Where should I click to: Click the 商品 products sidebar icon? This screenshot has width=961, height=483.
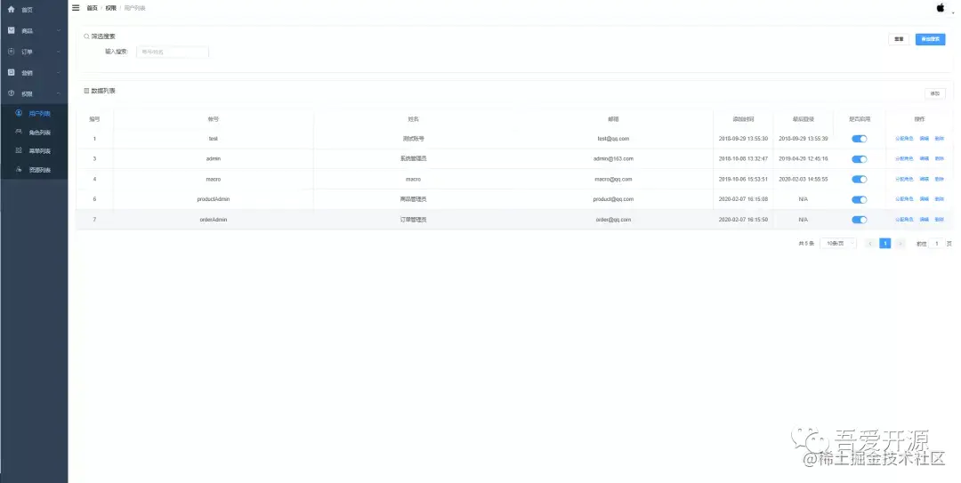point(11,30)
